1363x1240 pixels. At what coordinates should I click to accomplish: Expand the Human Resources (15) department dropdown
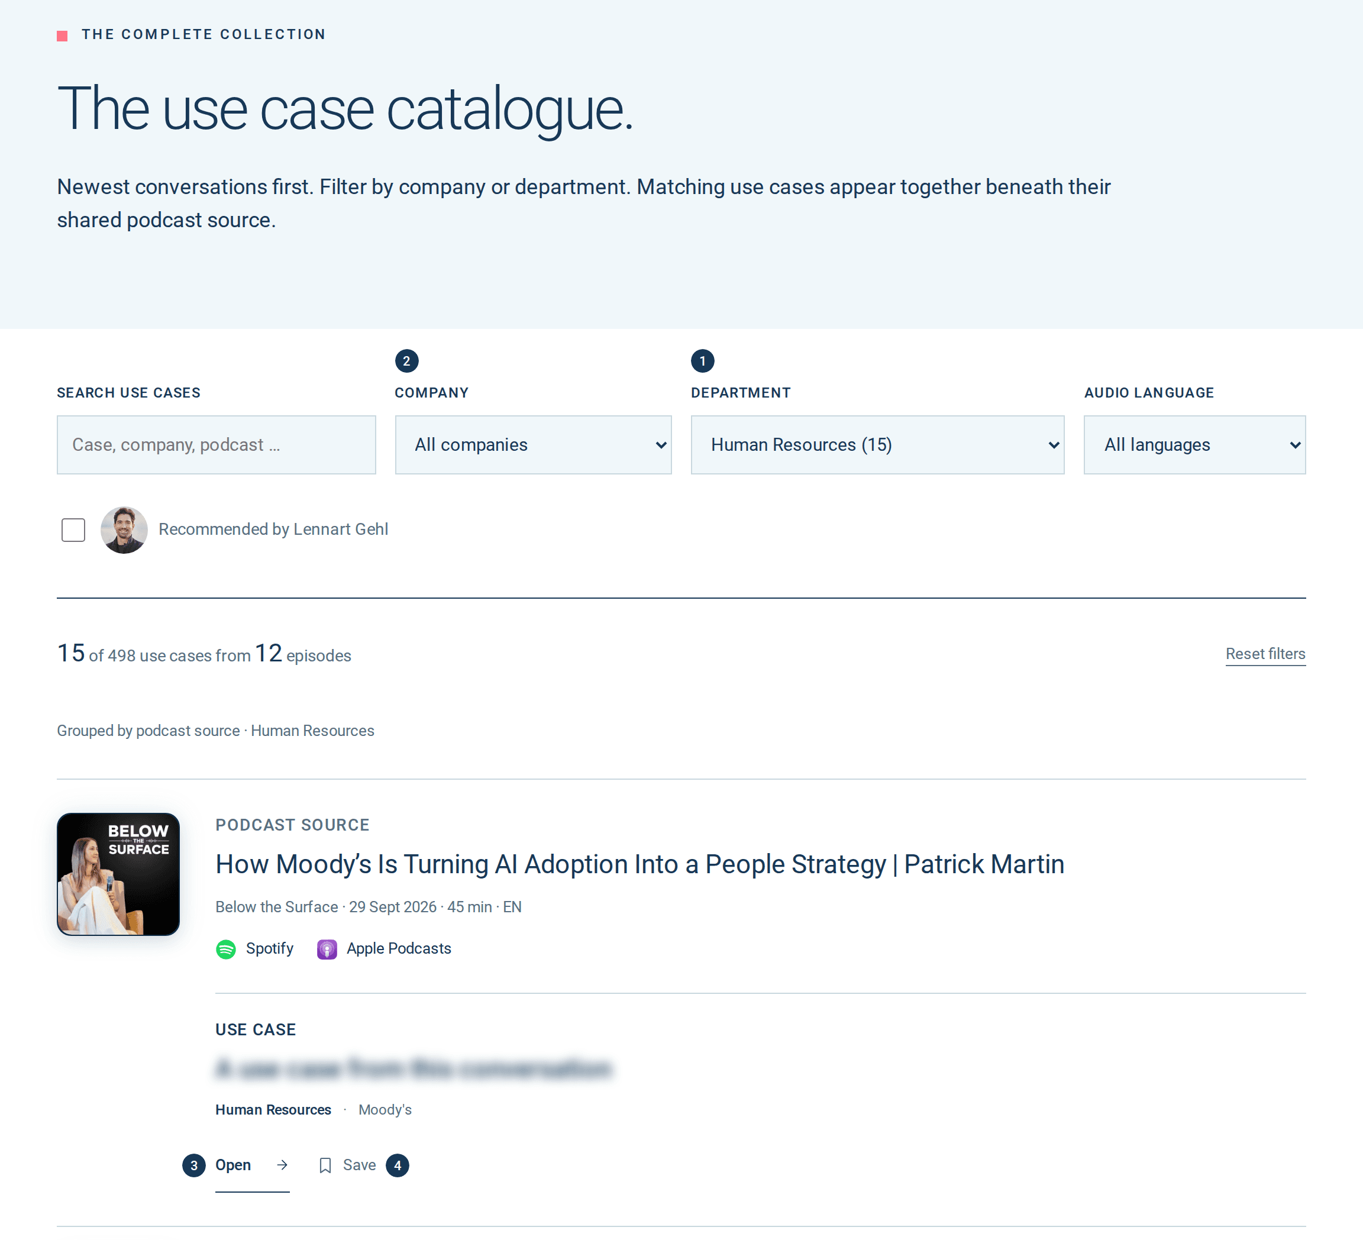877,445
